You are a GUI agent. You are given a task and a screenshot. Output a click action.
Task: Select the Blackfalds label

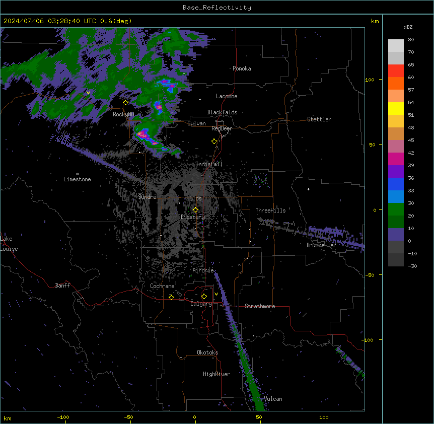coord(222,112)
